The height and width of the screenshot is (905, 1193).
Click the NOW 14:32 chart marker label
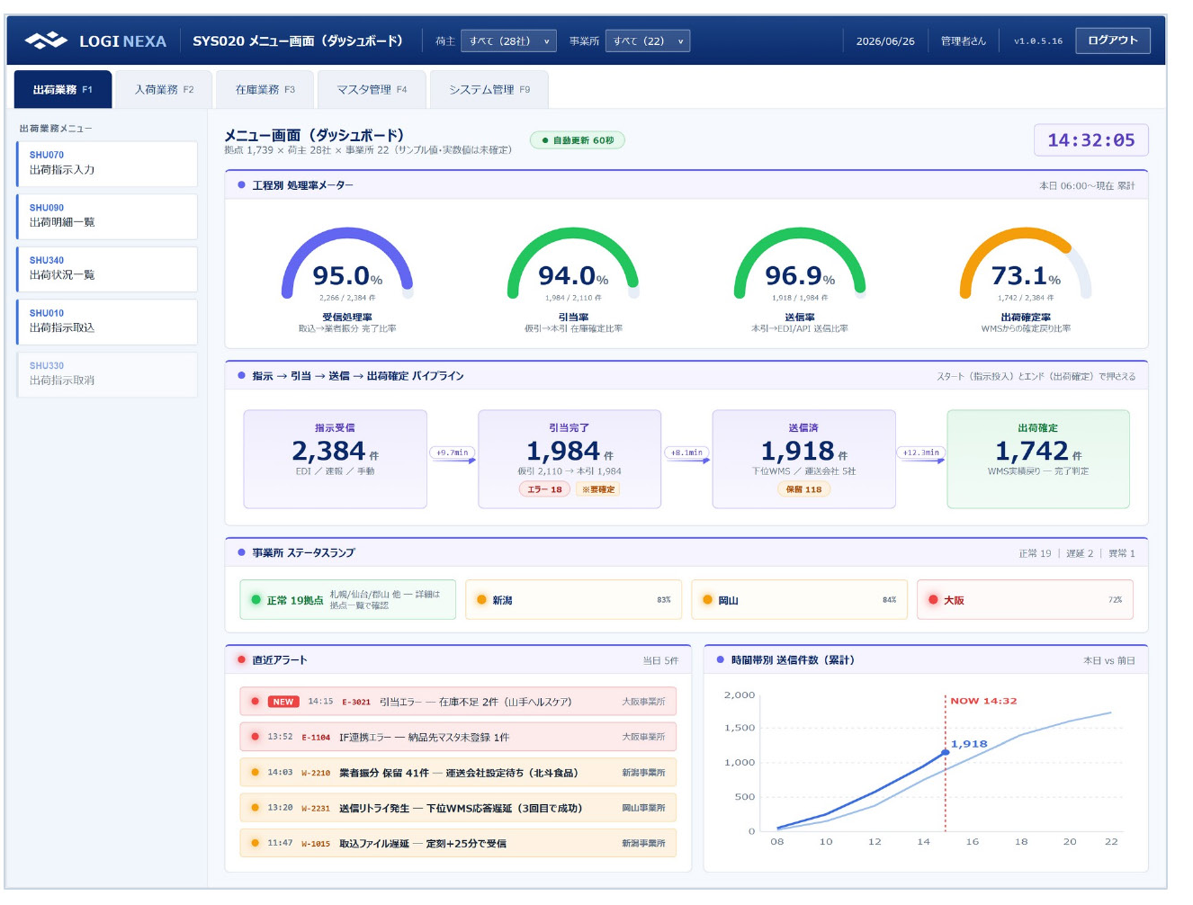coord(983,701)
